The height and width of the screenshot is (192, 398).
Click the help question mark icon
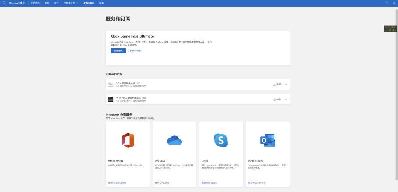(x=387, y=3)
